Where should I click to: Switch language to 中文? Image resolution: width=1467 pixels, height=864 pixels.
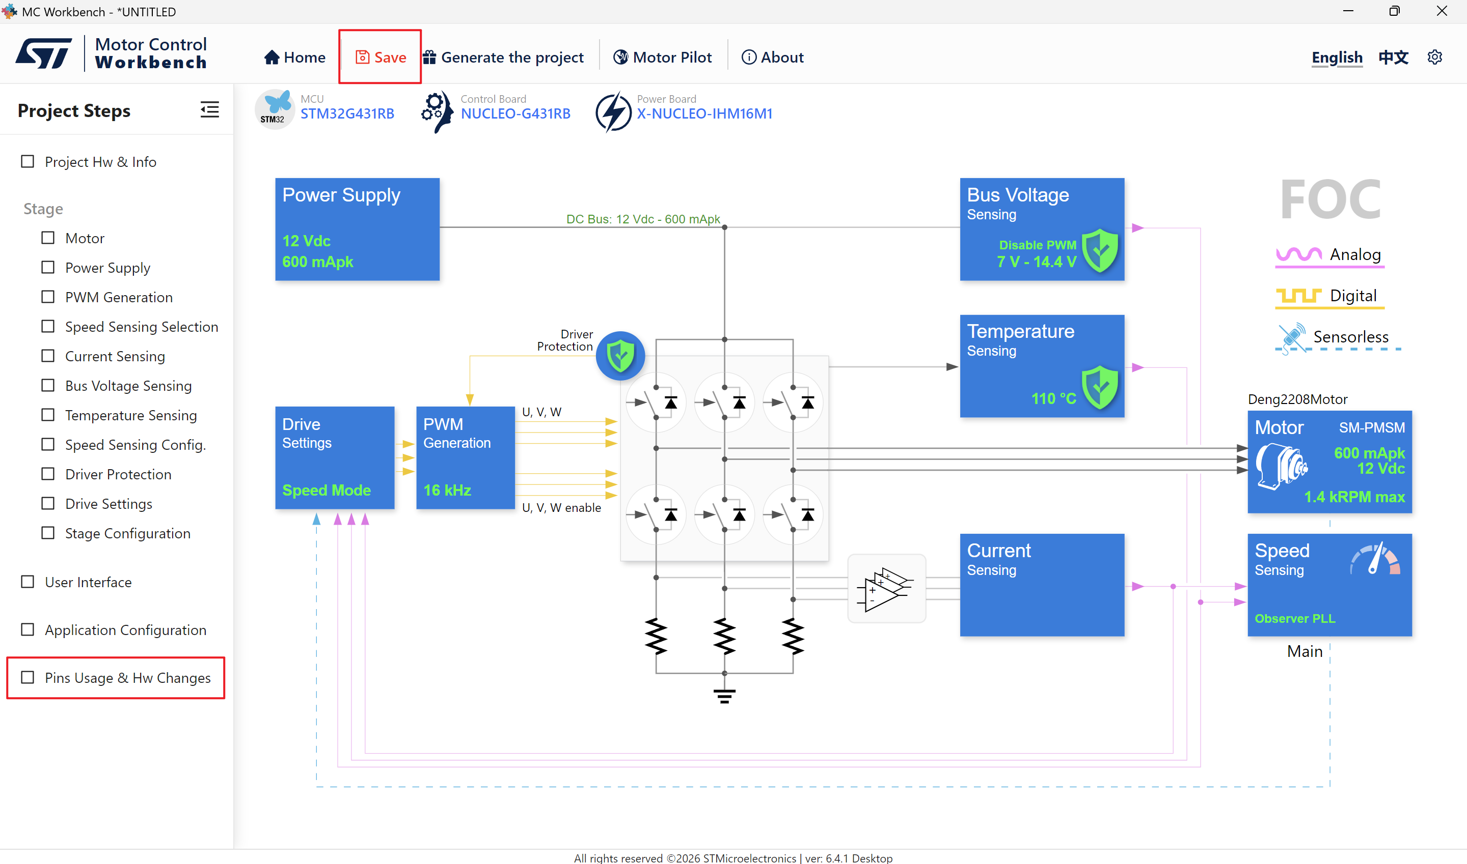[1394, 57]
